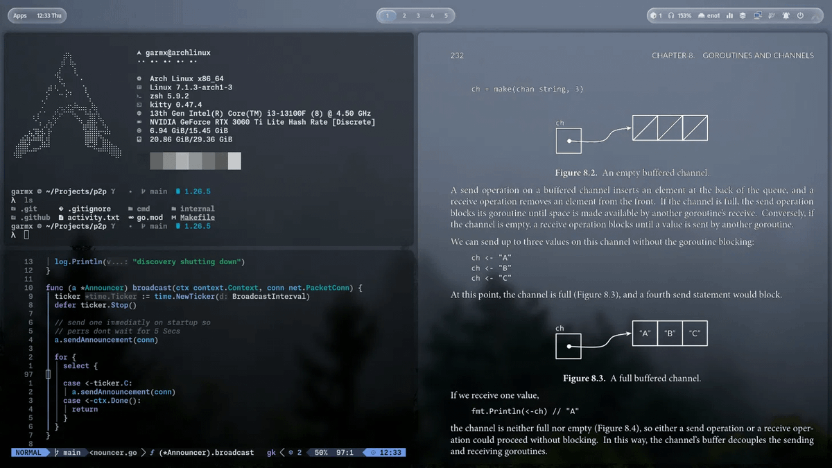Switch to workspace 3

pos(417,15)
